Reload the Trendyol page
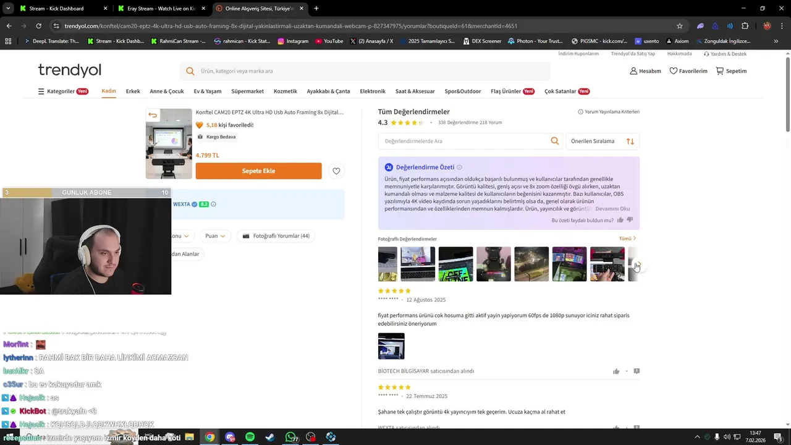 38,26
